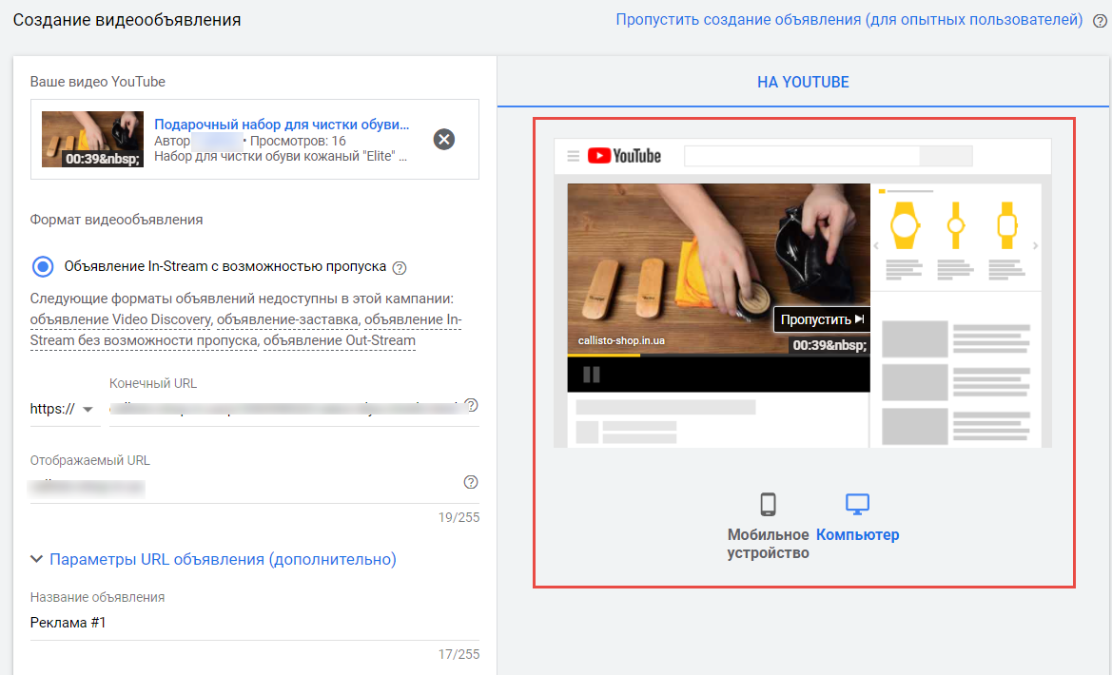
Task: Click help icon for Отображаемый URL field
Action: (x=470, y=482)
